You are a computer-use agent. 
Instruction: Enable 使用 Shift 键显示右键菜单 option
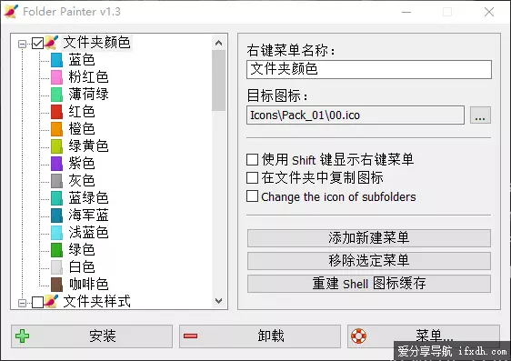pyautogui.click(x=252, y=160)
